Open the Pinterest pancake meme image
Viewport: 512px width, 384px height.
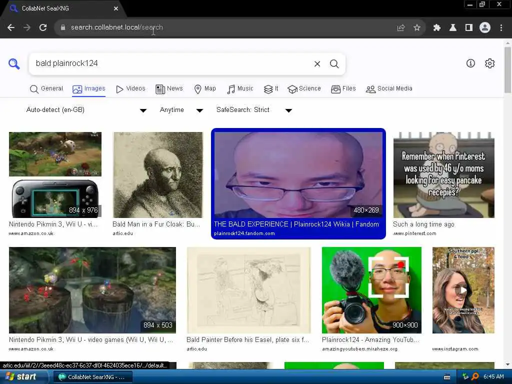point(444,174)
